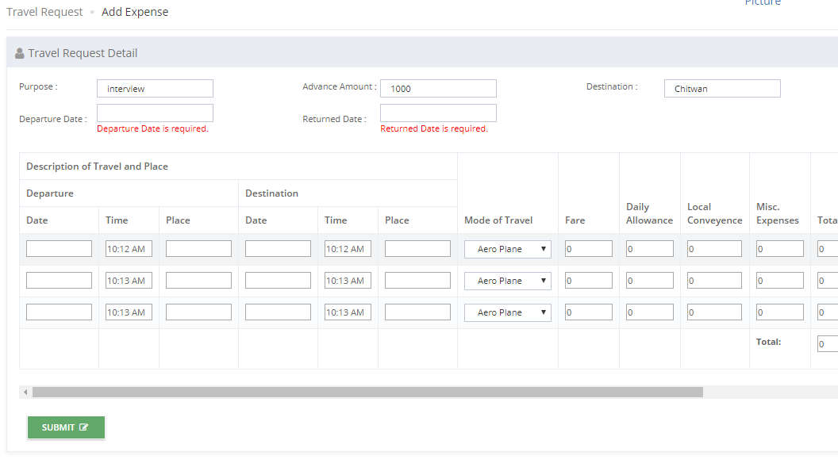
Task: Select second row Daily Allowance input
Action: [649, 281]
